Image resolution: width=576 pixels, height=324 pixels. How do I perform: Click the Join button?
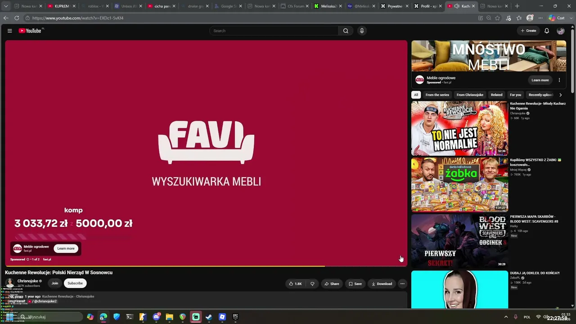55,283
